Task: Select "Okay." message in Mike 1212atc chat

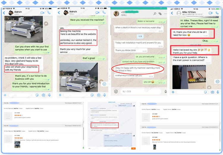Action: pyautogui.click(x=210, y=41)
